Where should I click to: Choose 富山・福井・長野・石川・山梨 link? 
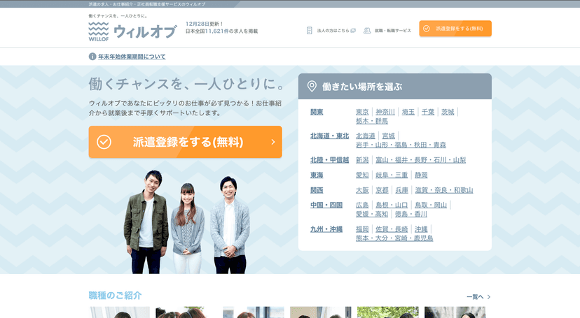coord(420,160)
